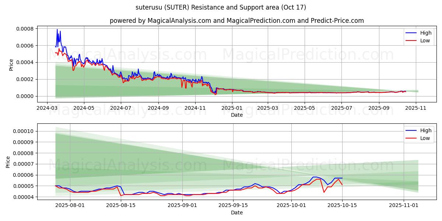Screen dimensions: 442x221
Task: Click the 'Date' x-axis label under bottom chart
Action: [x=236, y=213]
